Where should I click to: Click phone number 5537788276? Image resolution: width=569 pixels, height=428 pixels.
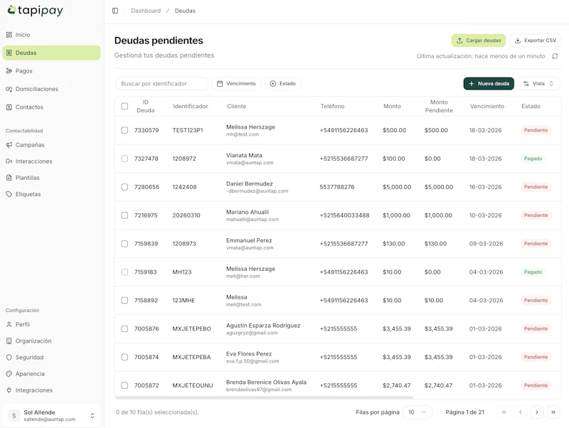(x=336, y=187)
